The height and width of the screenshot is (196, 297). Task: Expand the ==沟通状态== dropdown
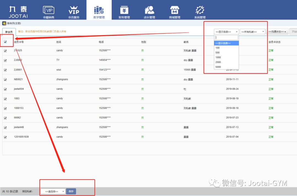[x=277, y=31]
